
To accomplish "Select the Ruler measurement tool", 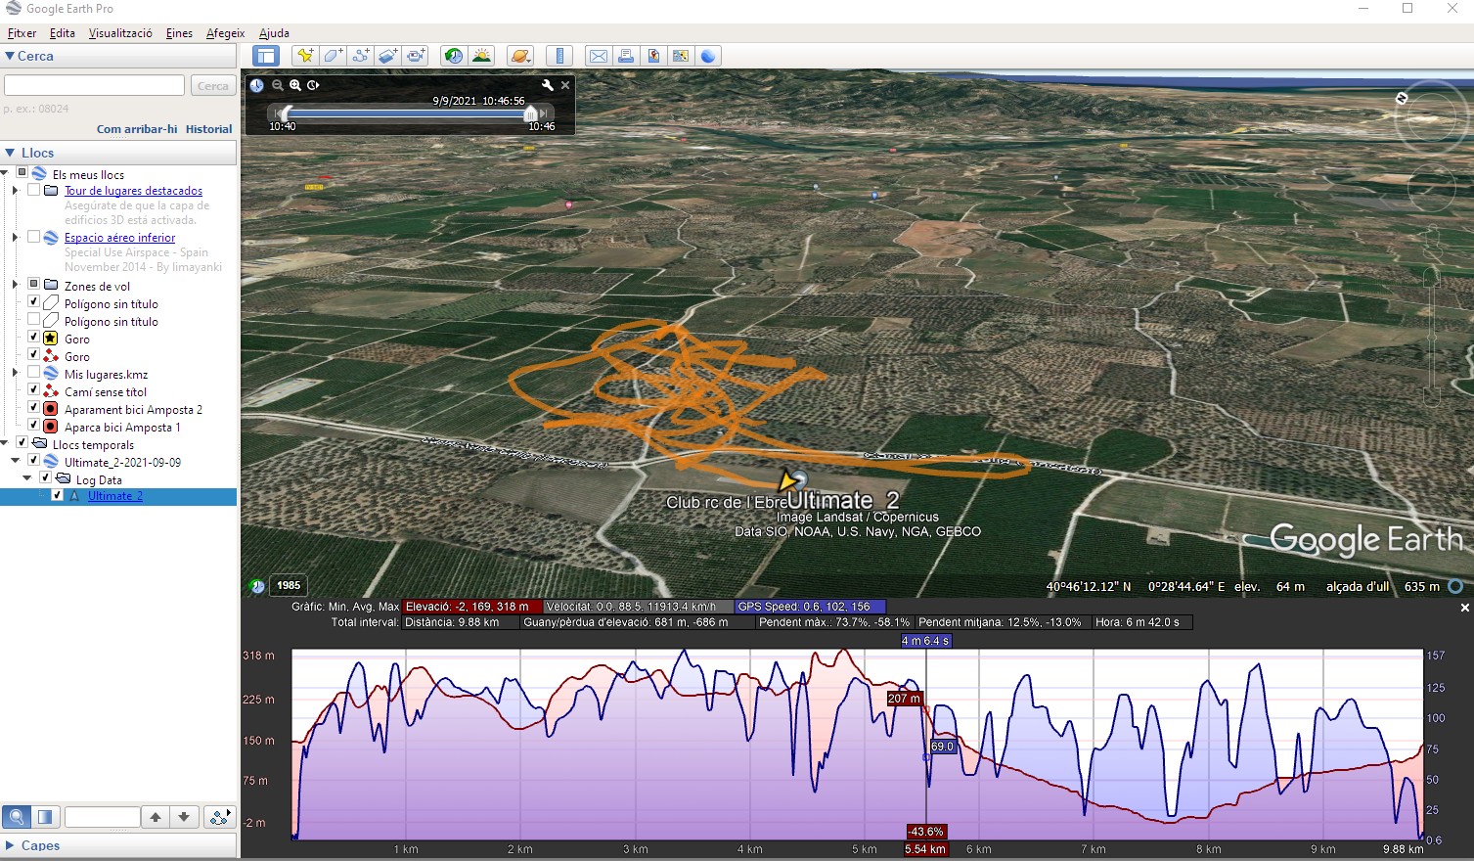I will [559, 56].
